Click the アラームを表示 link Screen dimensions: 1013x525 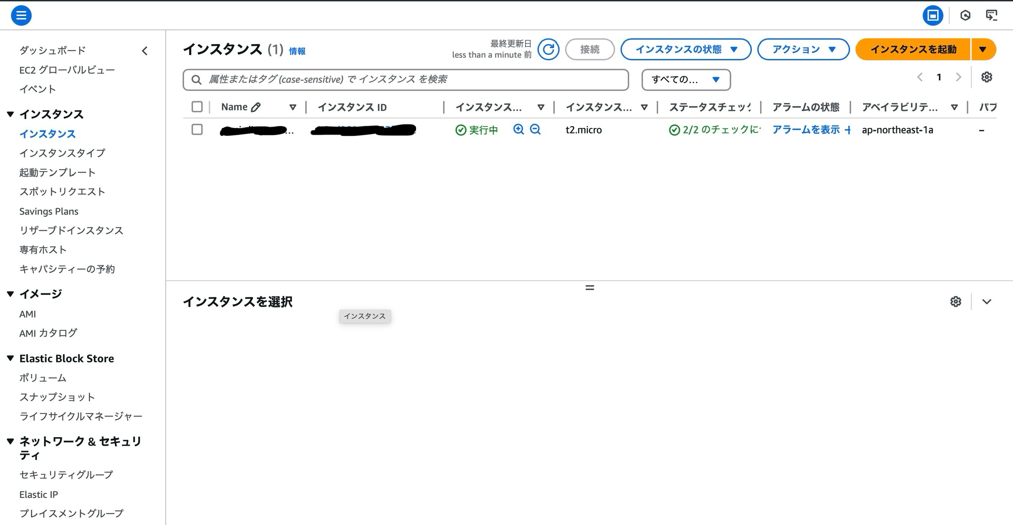806,130
